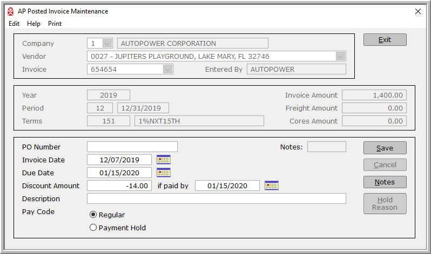431x254 pixels.
Task: Open the Due Date calendar picker
Action: pos(163,173)
